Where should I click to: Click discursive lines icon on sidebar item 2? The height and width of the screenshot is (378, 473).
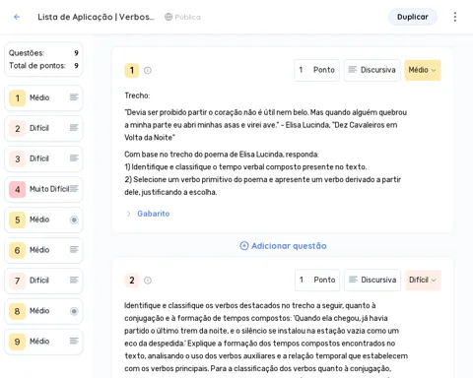pos(74,128)
